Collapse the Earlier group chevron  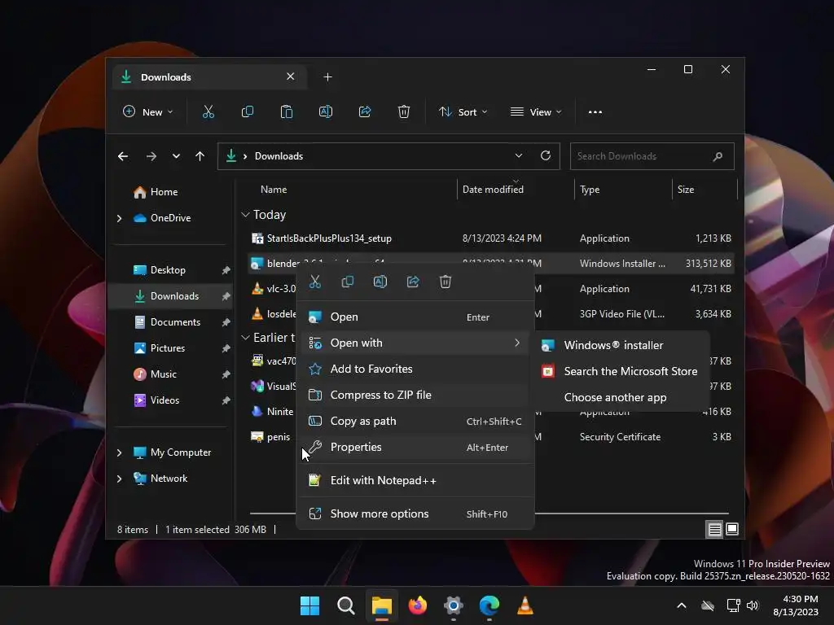pyautogui.click(x=245, y=338)
